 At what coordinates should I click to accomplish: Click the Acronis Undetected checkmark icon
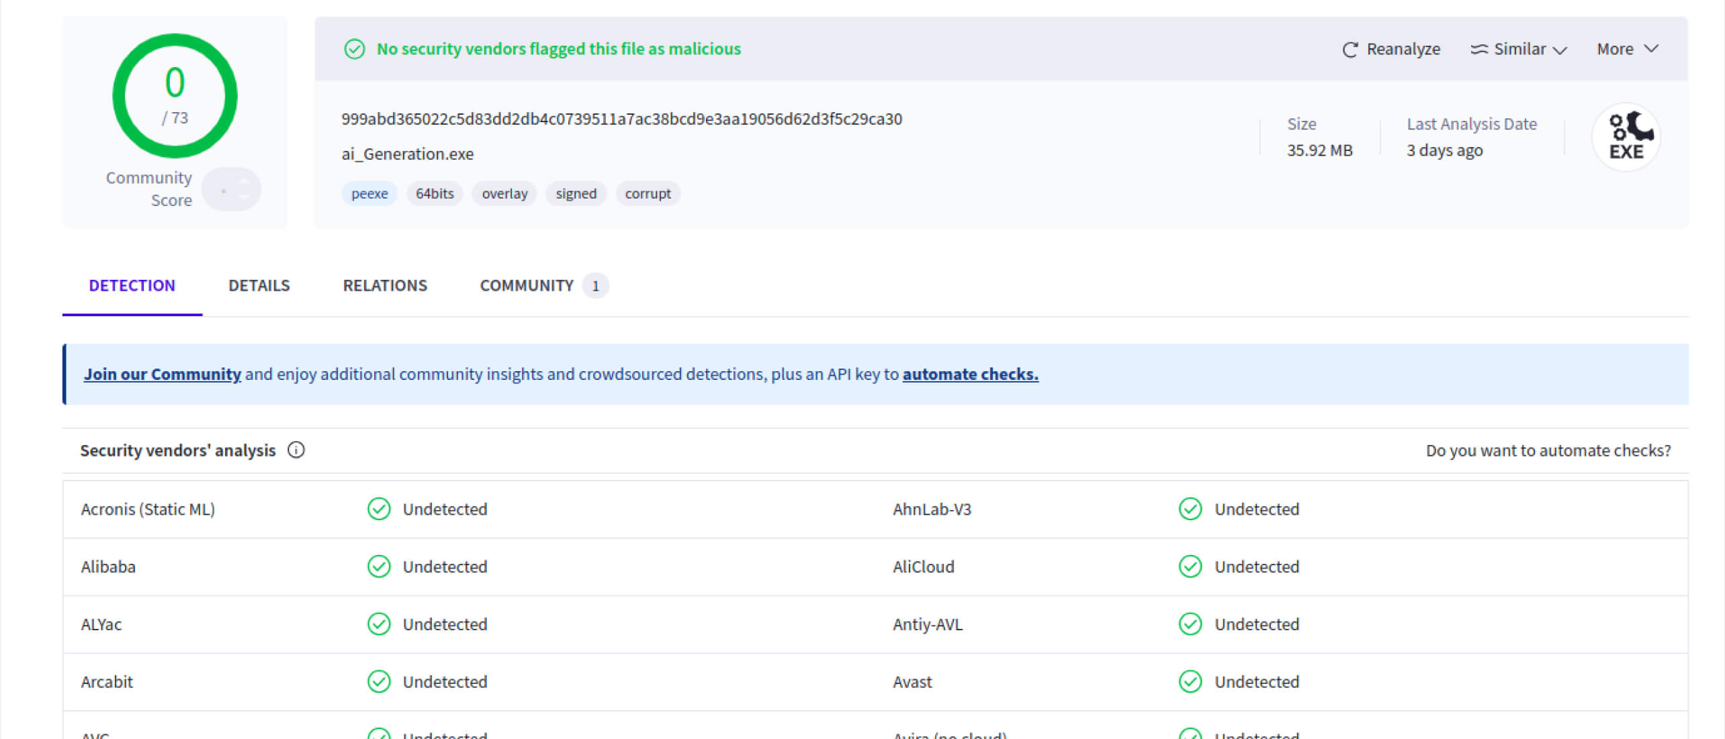point(379,509)
